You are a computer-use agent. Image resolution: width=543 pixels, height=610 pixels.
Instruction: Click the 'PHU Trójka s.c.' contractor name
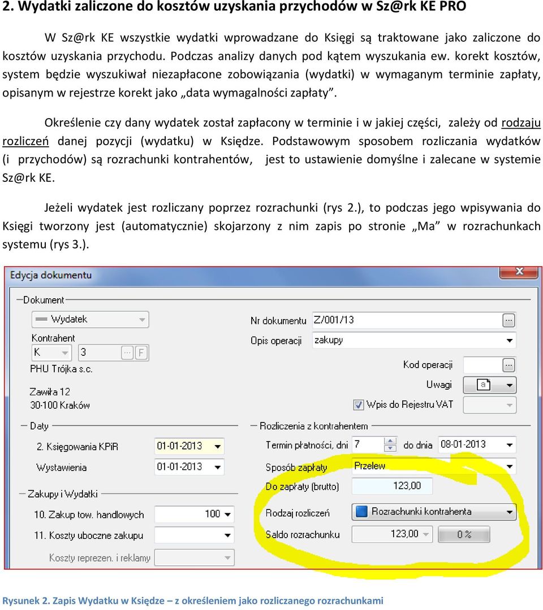coord(61,369)
